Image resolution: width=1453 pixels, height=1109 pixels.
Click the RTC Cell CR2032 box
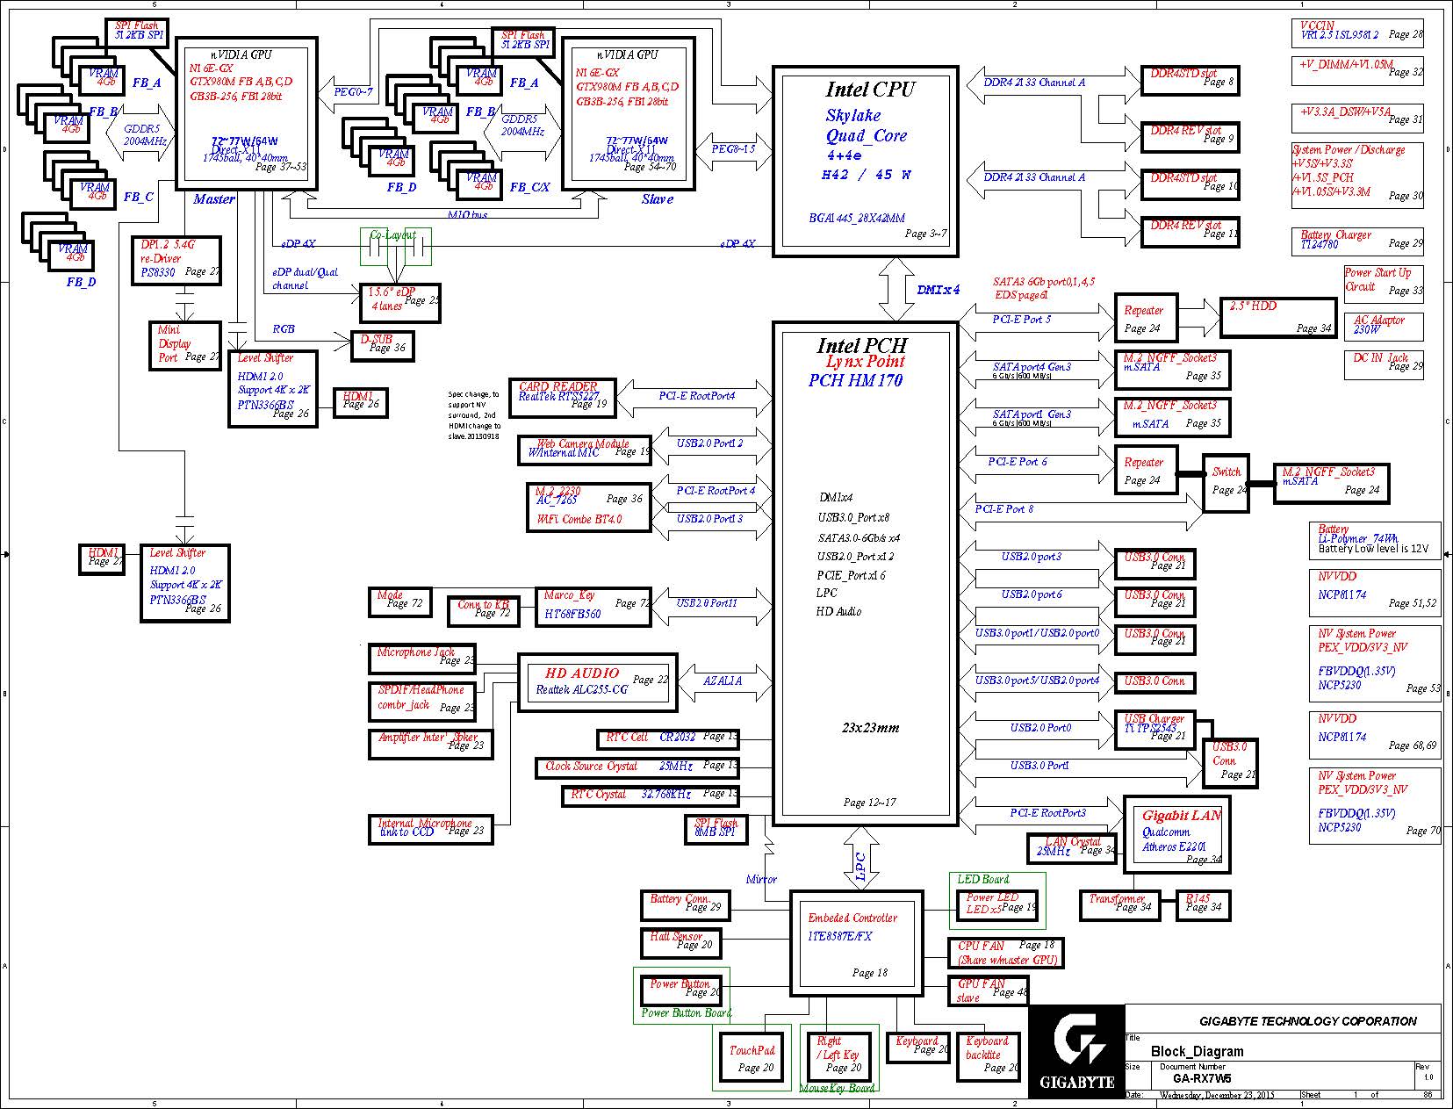tap(668, 740)
